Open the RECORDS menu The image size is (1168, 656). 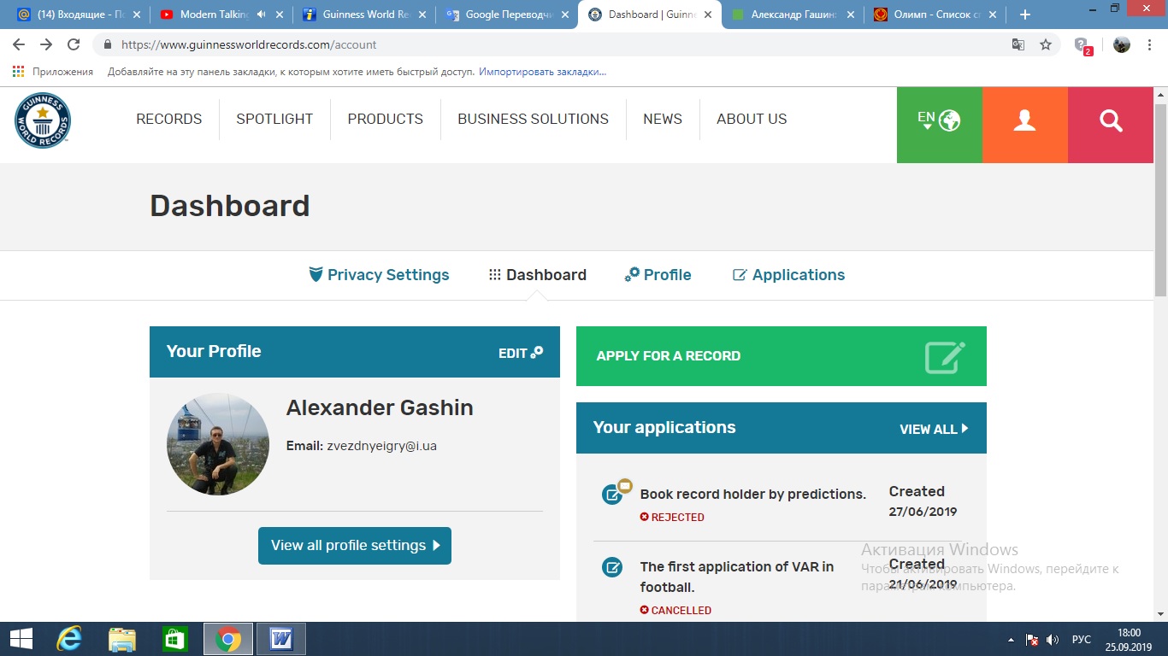(x=169, y=119)
